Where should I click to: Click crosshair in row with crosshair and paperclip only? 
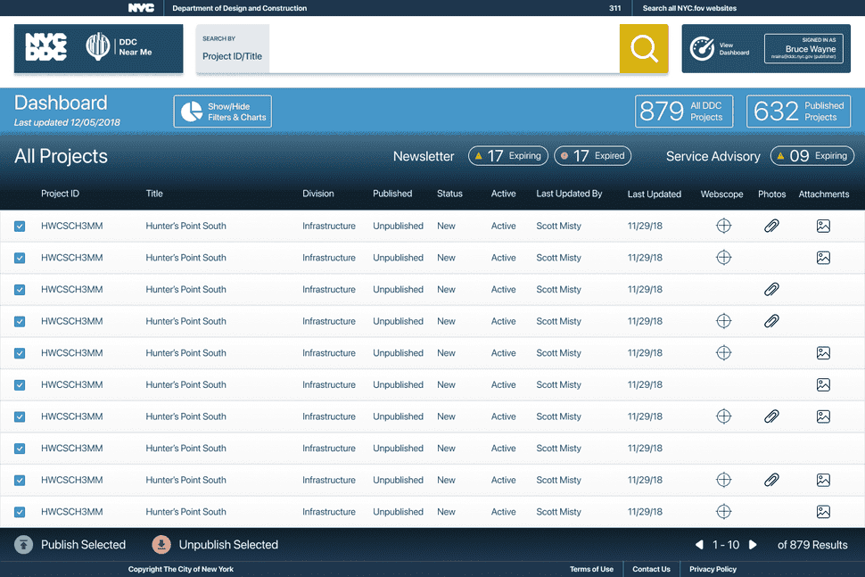pyautogui.click(x=724, y=321)
